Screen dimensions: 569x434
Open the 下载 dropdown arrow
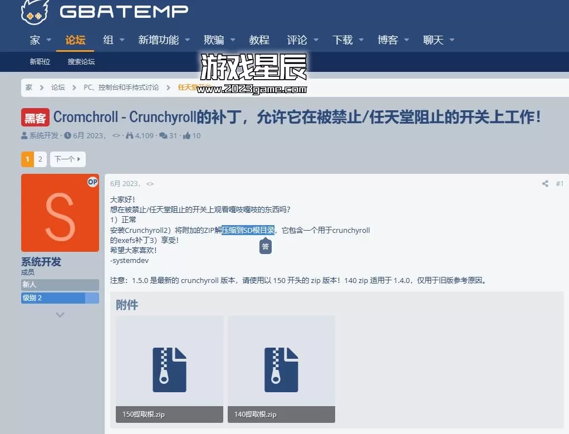pos(361,41)
